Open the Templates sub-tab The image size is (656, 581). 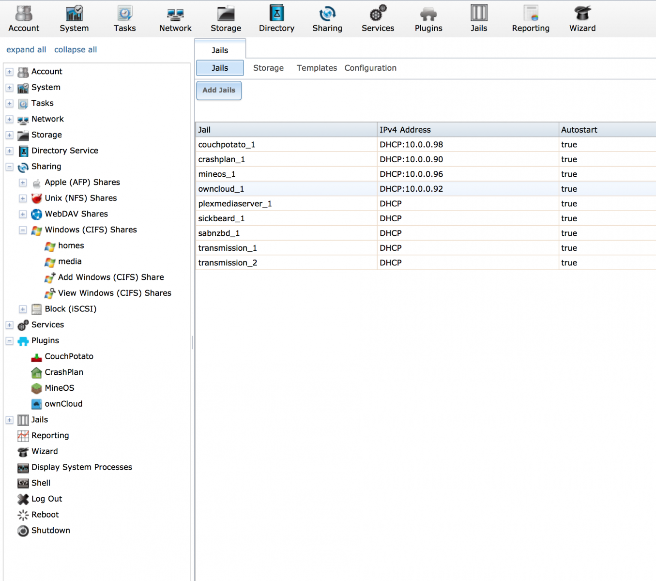317,68
